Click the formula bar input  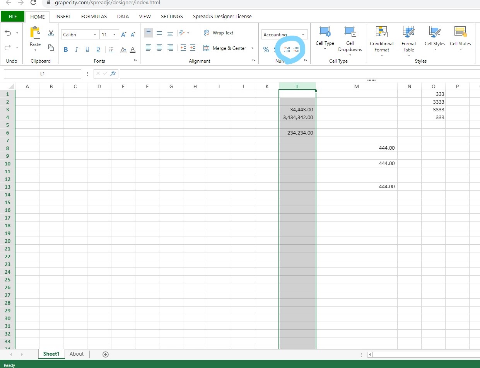tap(300, 73)
